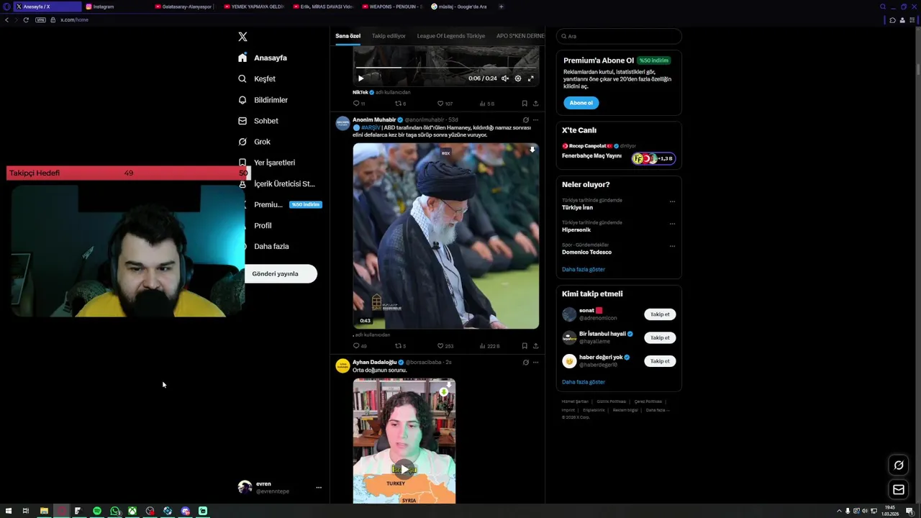Open more options on Ayhan Dadaloğlu post
This screenshot has width=921, height=518.
535,363
